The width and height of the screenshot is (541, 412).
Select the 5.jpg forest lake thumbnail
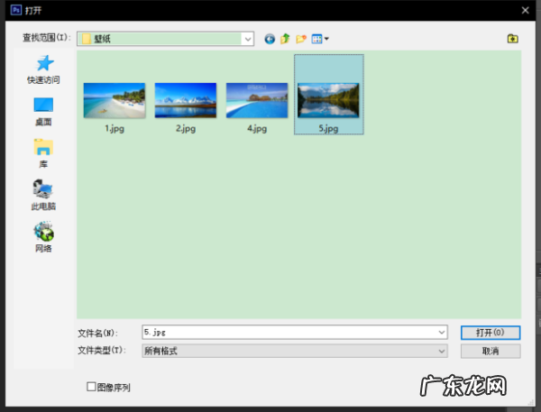tap(328, 100)
